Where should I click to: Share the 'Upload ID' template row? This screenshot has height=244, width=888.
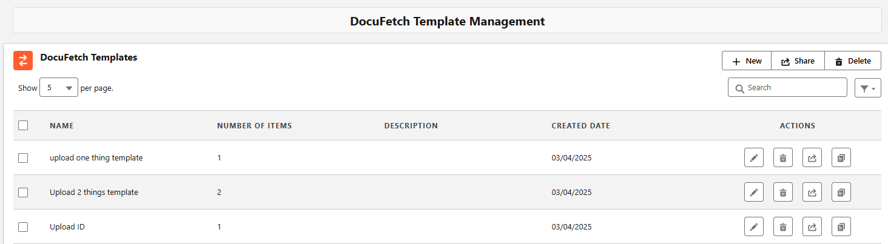[x=812, y=227]
